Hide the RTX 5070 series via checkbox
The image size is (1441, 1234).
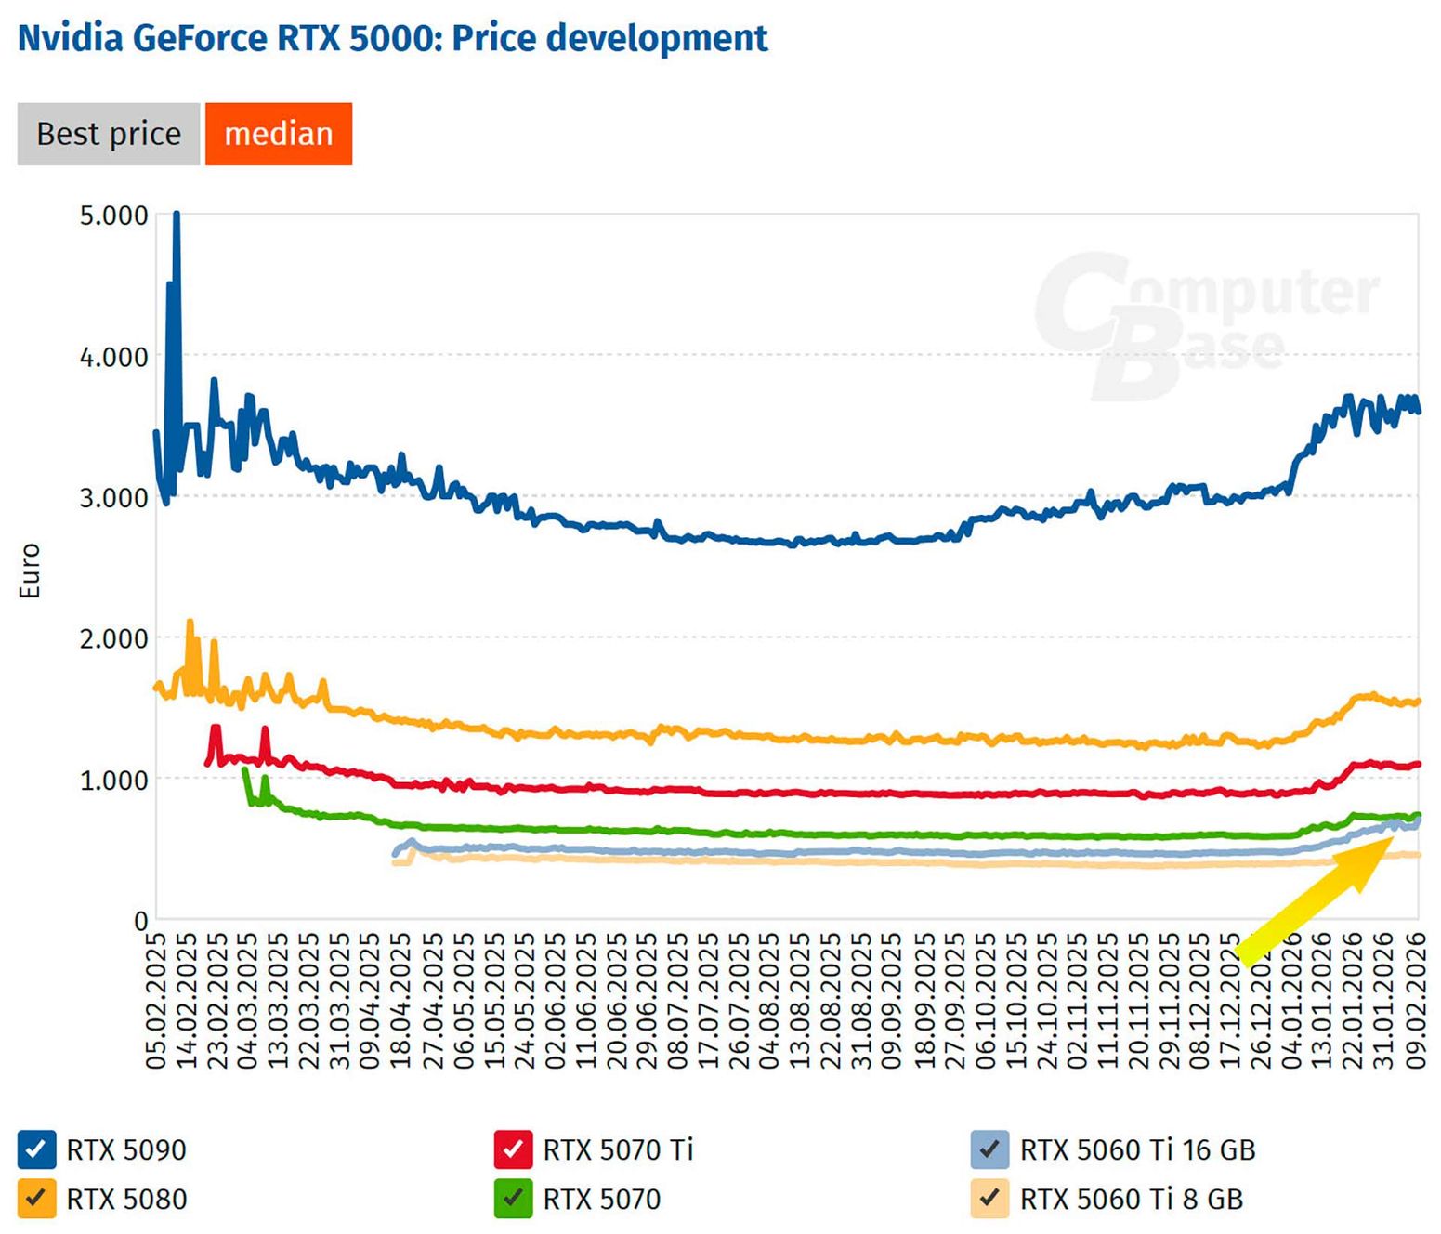513,1199
